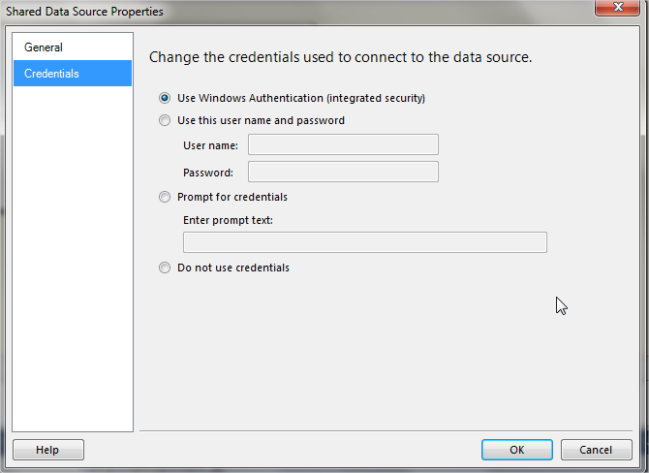Focus the Password text box
The height and width of the screenshot is (473, 649).
coord(343,173)
